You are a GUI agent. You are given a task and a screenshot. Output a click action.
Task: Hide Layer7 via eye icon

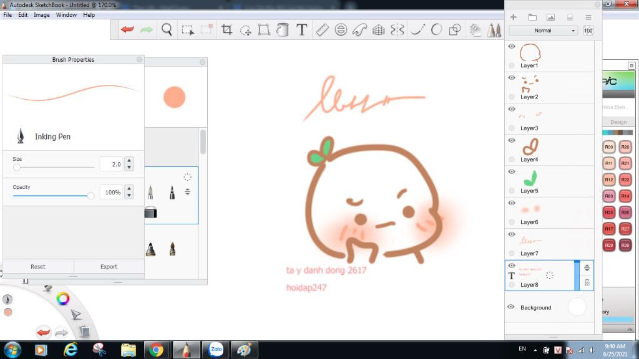512,234
